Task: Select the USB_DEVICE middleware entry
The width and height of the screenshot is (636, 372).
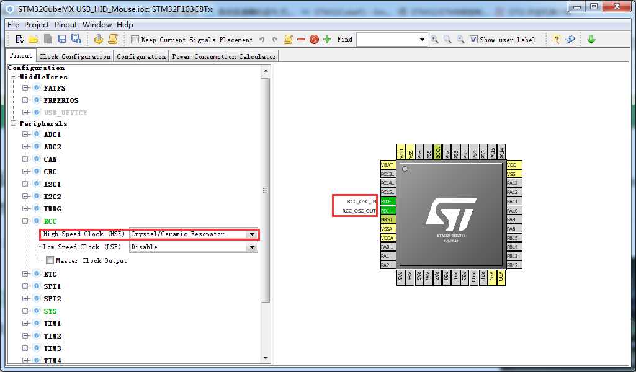Action: (x=65, y=113)
